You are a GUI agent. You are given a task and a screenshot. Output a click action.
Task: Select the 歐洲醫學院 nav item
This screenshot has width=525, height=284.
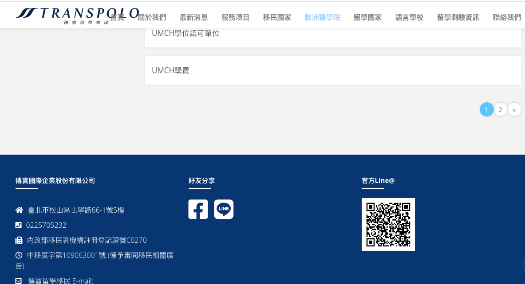pos(322,17)
